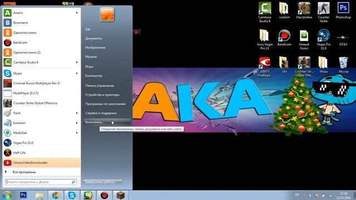Launch Photoshop desktop icon
The height and width of the screenshot is (200, 356).
click(343, 11)
